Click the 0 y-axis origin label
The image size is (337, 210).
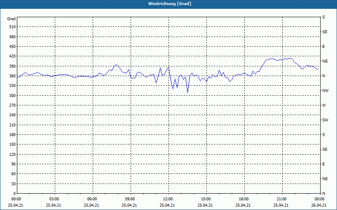14,194
